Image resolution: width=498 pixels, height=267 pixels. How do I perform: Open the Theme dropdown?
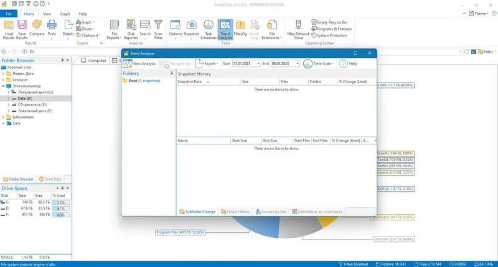point(479,14)
